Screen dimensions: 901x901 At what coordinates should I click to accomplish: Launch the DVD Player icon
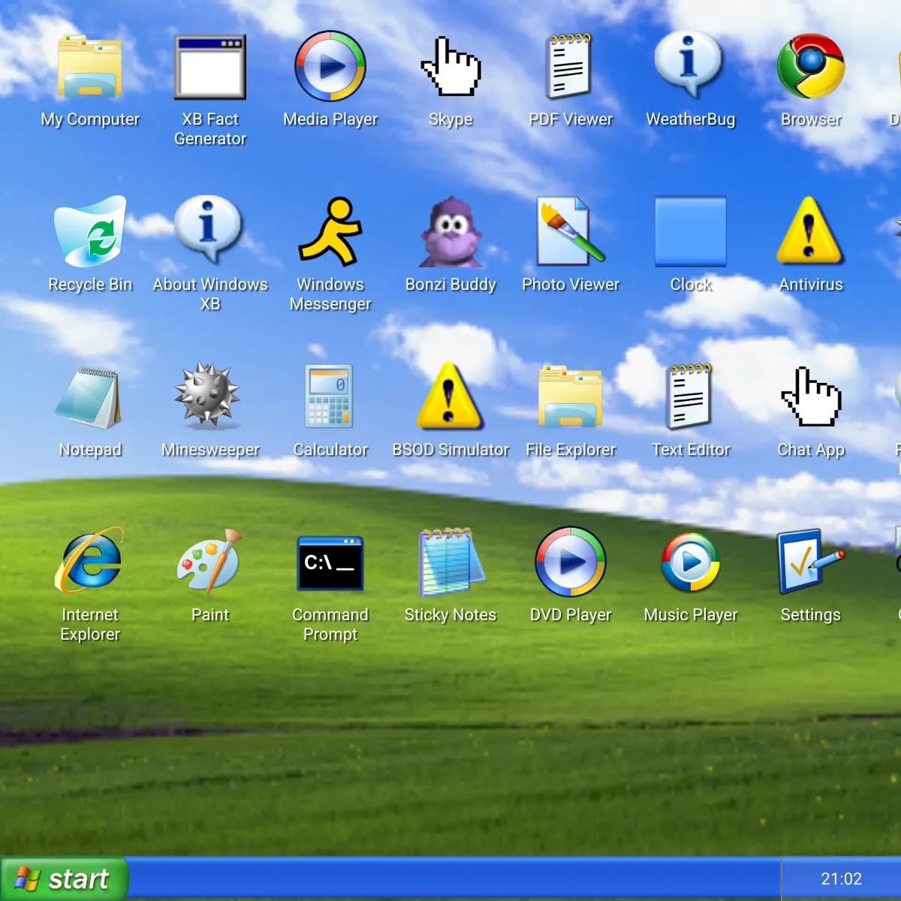571,562
